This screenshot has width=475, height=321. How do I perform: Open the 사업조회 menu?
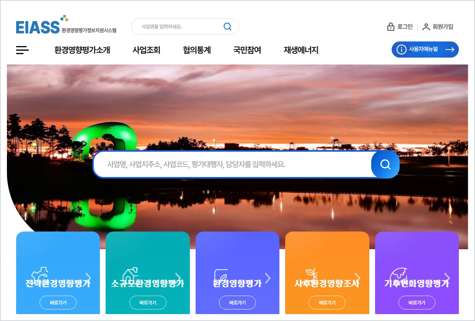coord(146,50)
